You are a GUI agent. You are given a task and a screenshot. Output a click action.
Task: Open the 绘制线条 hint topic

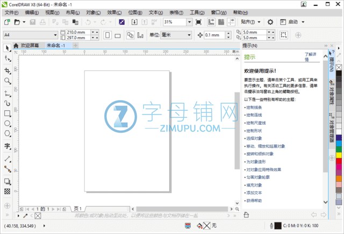point(254,108)
